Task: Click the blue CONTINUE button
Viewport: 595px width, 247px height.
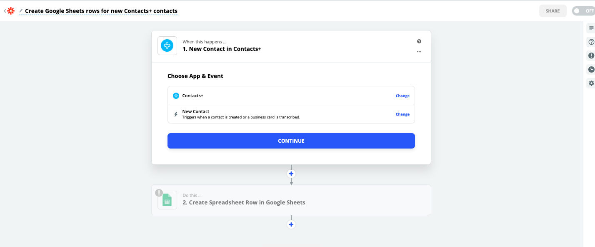Action: 291,141
